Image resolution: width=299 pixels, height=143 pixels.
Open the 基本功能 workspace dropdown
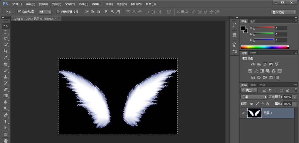(x=283, y=12)
